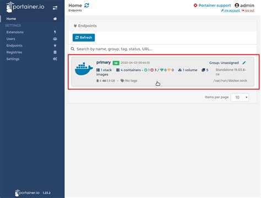The width and height of the screenshot is (261, 198).
Task: Open the Portainer support link
Action: click(215, 5)
